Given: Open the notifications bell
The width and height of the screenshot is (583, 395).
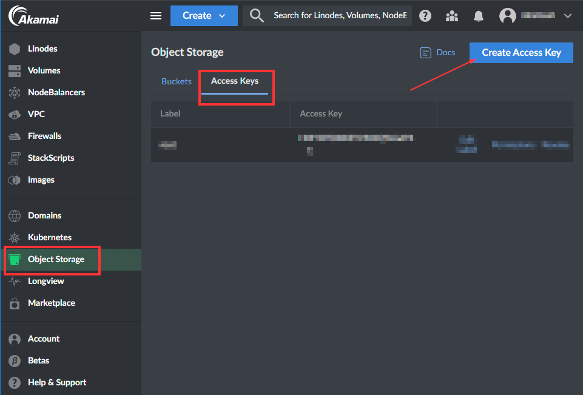Looking at the screenshot, I should 479,16.
